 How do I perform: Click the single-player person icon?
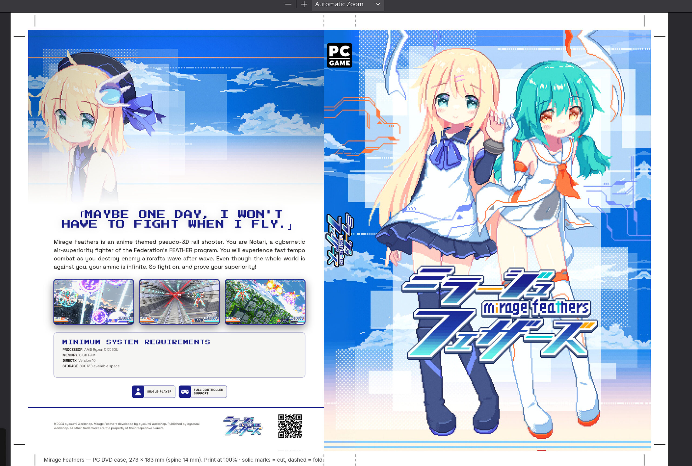[138, 391]
